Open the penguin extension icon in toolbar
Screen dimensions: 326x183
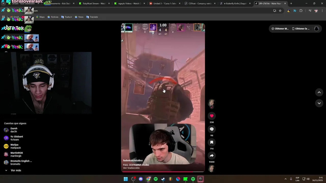[x=289, y=11]
